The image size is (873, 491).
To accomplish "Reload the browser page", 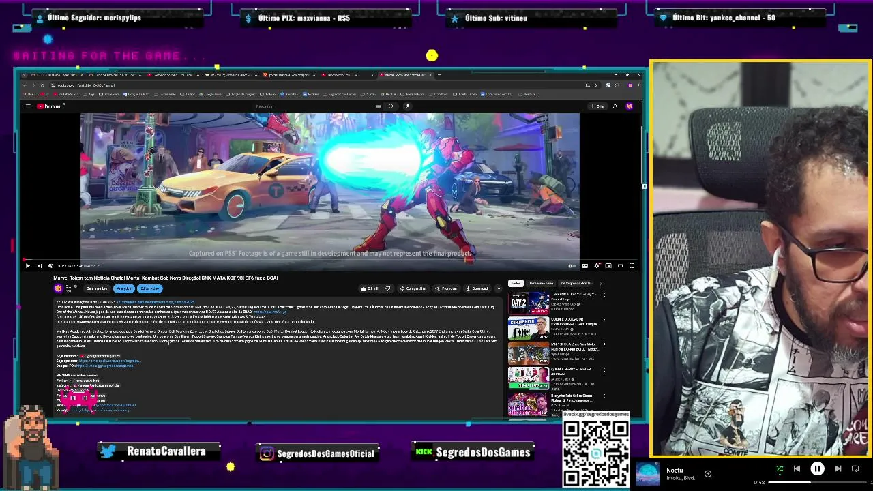I will [x=42, y=85].
